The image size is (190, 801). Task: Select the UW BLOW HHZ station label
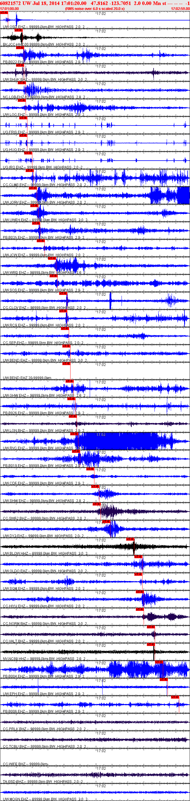pyautogui.click(x=45, y=554)
